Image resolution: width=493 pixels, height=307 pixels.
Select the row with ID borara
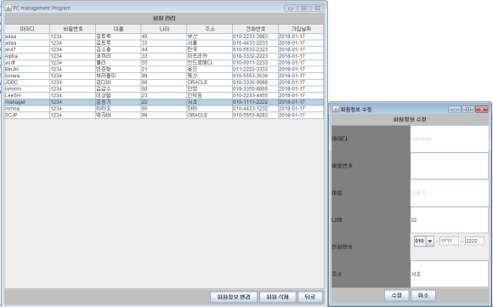coord(164,76)
